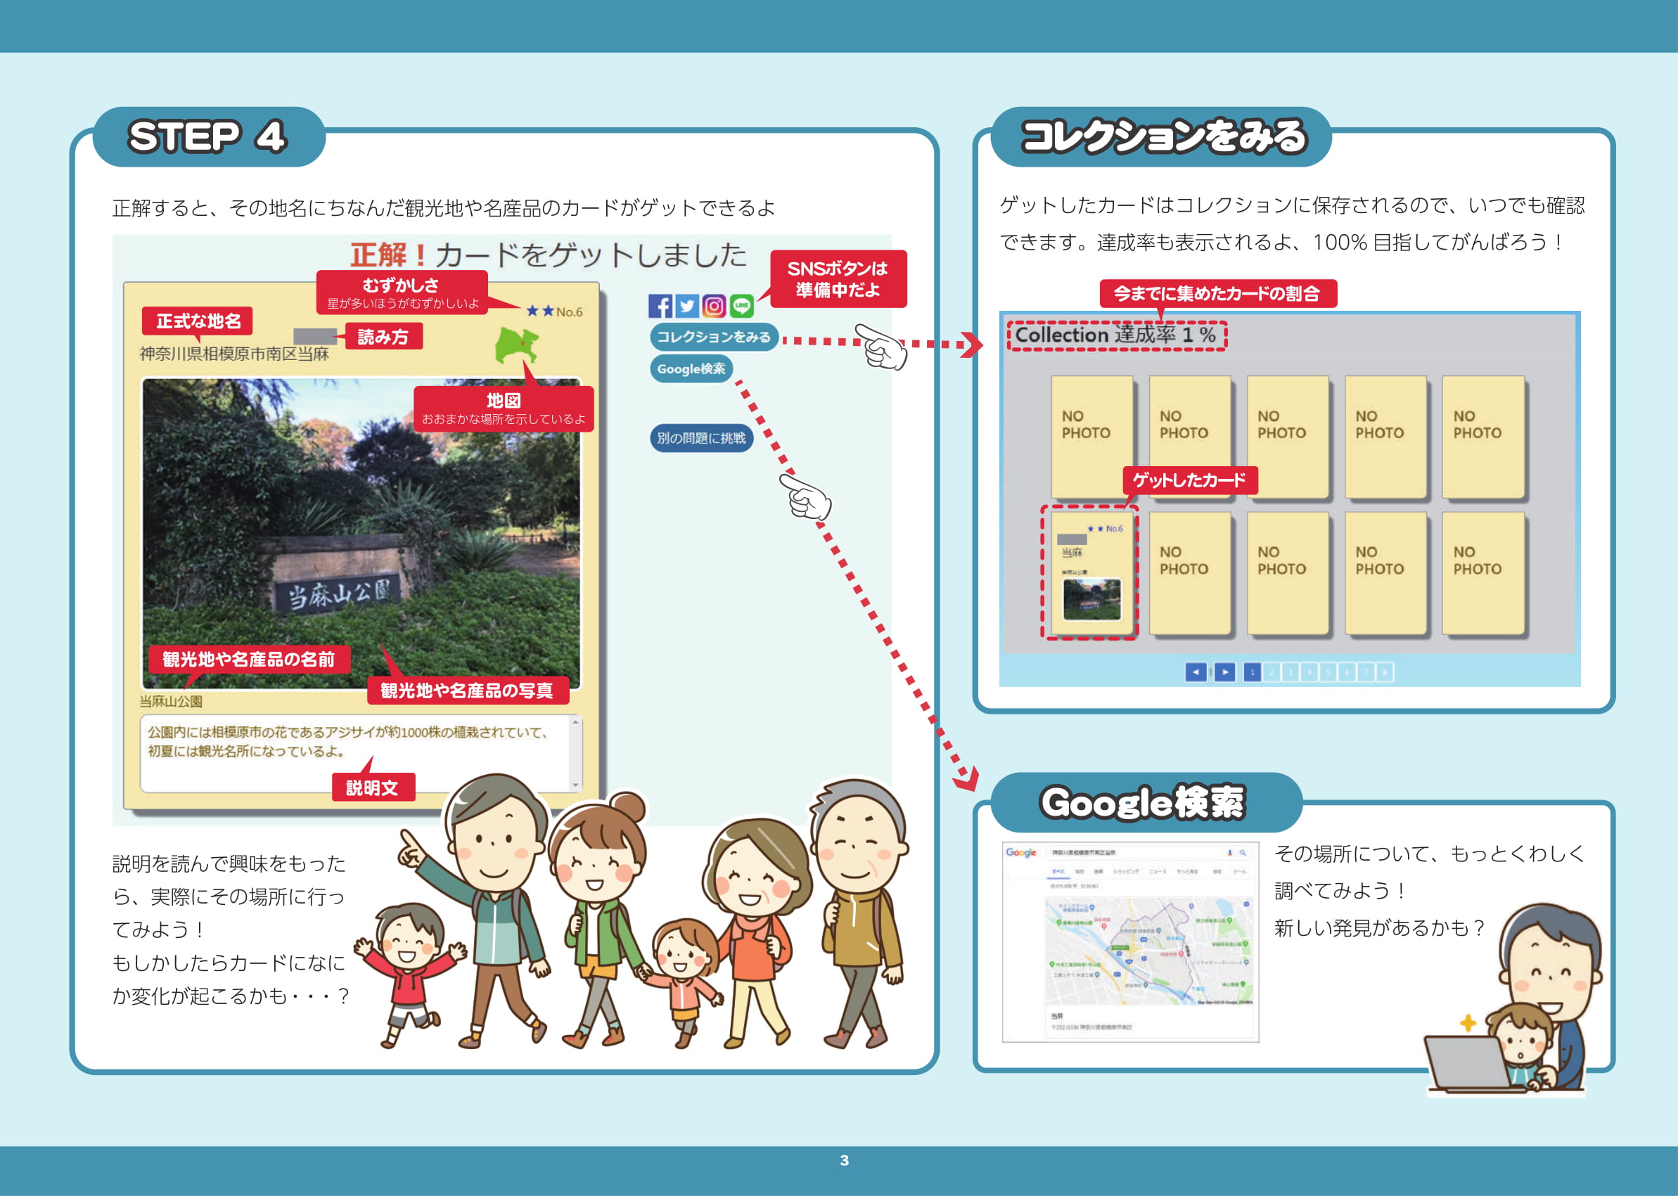Click the next page arrow in collection pager

pyautogui.click(x=1225, y=672)
